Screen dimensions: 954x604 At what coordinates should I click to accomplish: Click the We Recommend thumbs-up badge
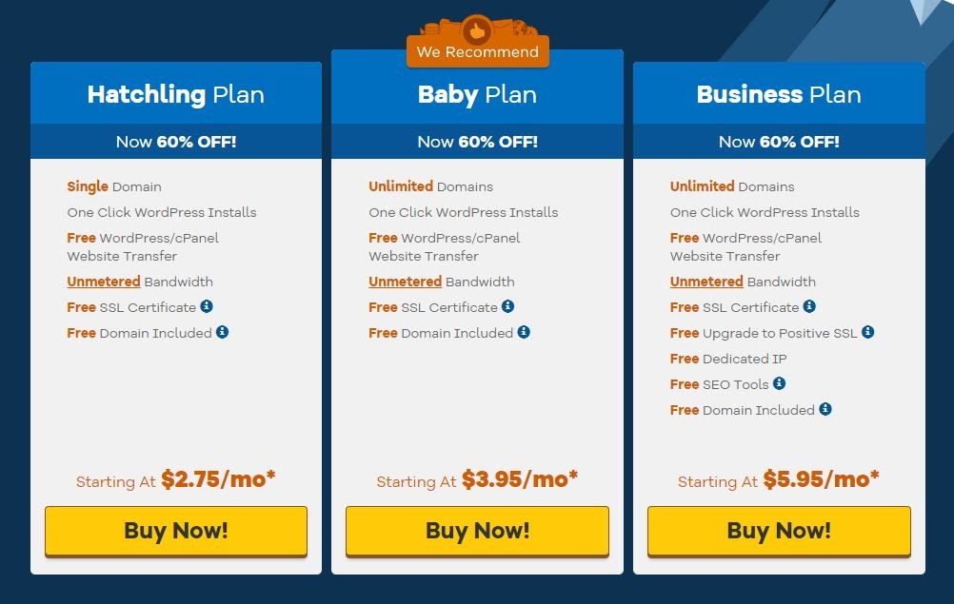478,41
